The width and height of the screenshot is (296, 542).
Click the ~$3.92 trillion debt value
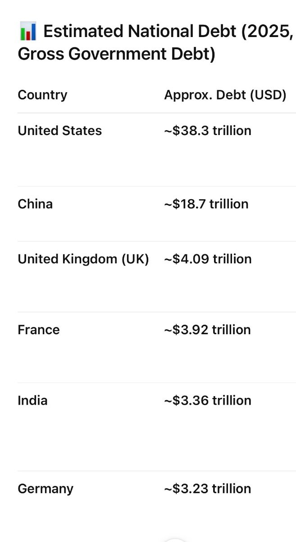[x=207, y=330]
